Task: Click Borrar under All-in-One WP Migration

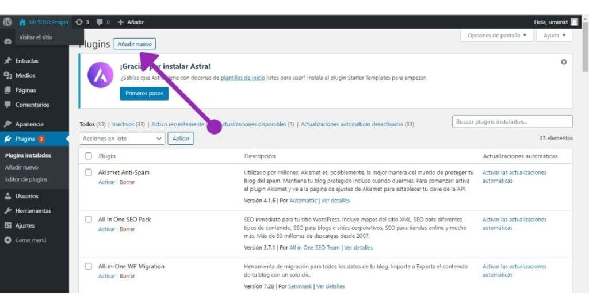Action: [x=127, y=276]
